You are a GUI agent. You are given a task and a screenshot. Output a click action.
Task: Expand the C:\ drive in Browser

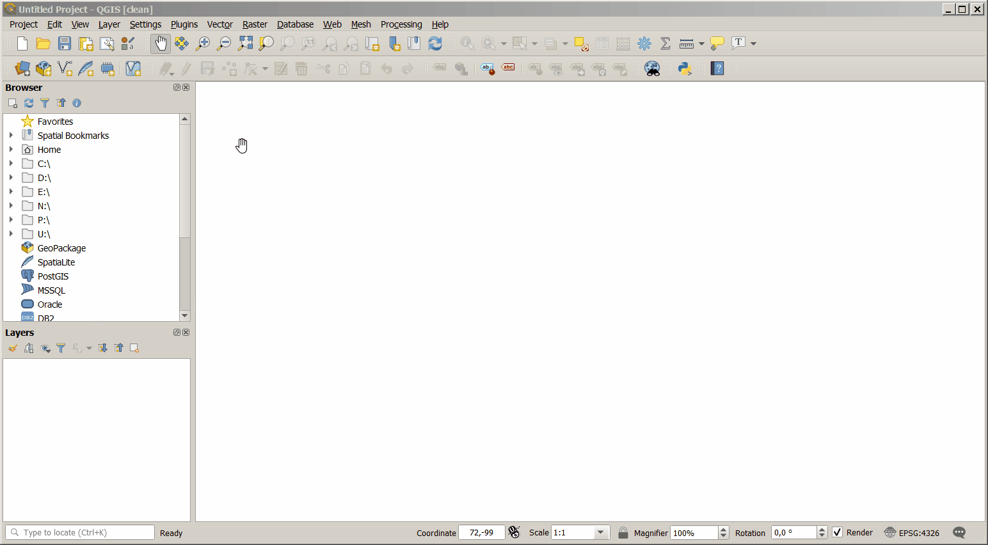click(x=11, y=163)
